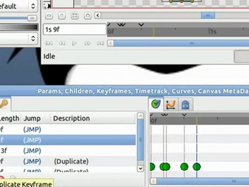Seek to previous frame button
249x187 pixels.
pyautogui.click(x=62, y=43)
